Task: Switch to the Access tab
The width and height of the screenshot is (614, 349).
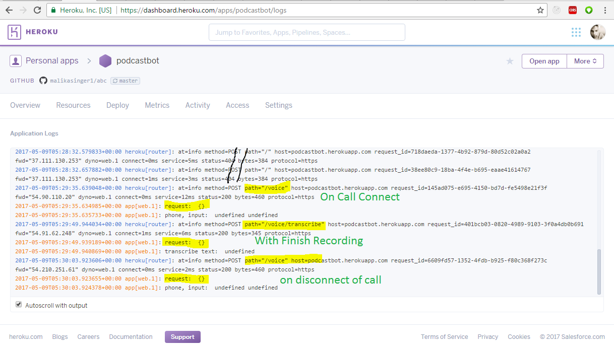Action: coord(237,105)
